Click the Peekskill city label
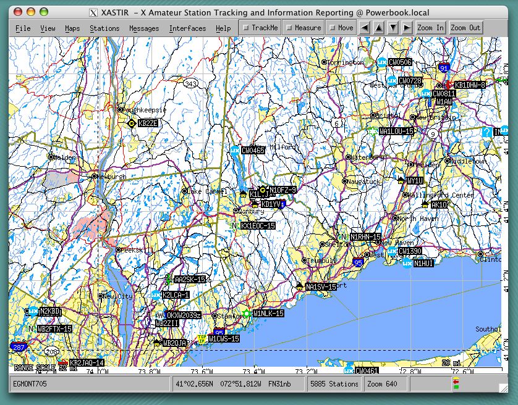 pyautogui.click(x=137, y=250)
